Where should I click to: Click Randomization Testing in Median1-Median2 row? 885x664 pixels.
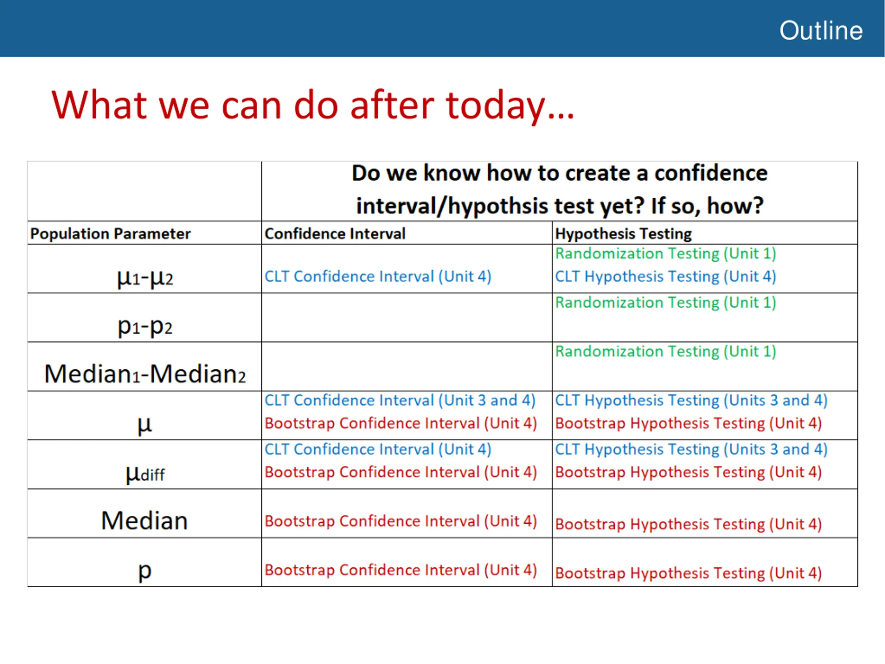[x=666, y=351]
